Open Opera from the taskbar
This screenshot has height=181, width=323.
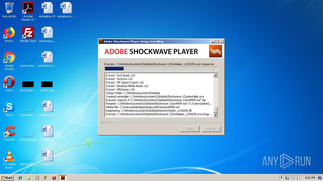(x=54, y=178)
